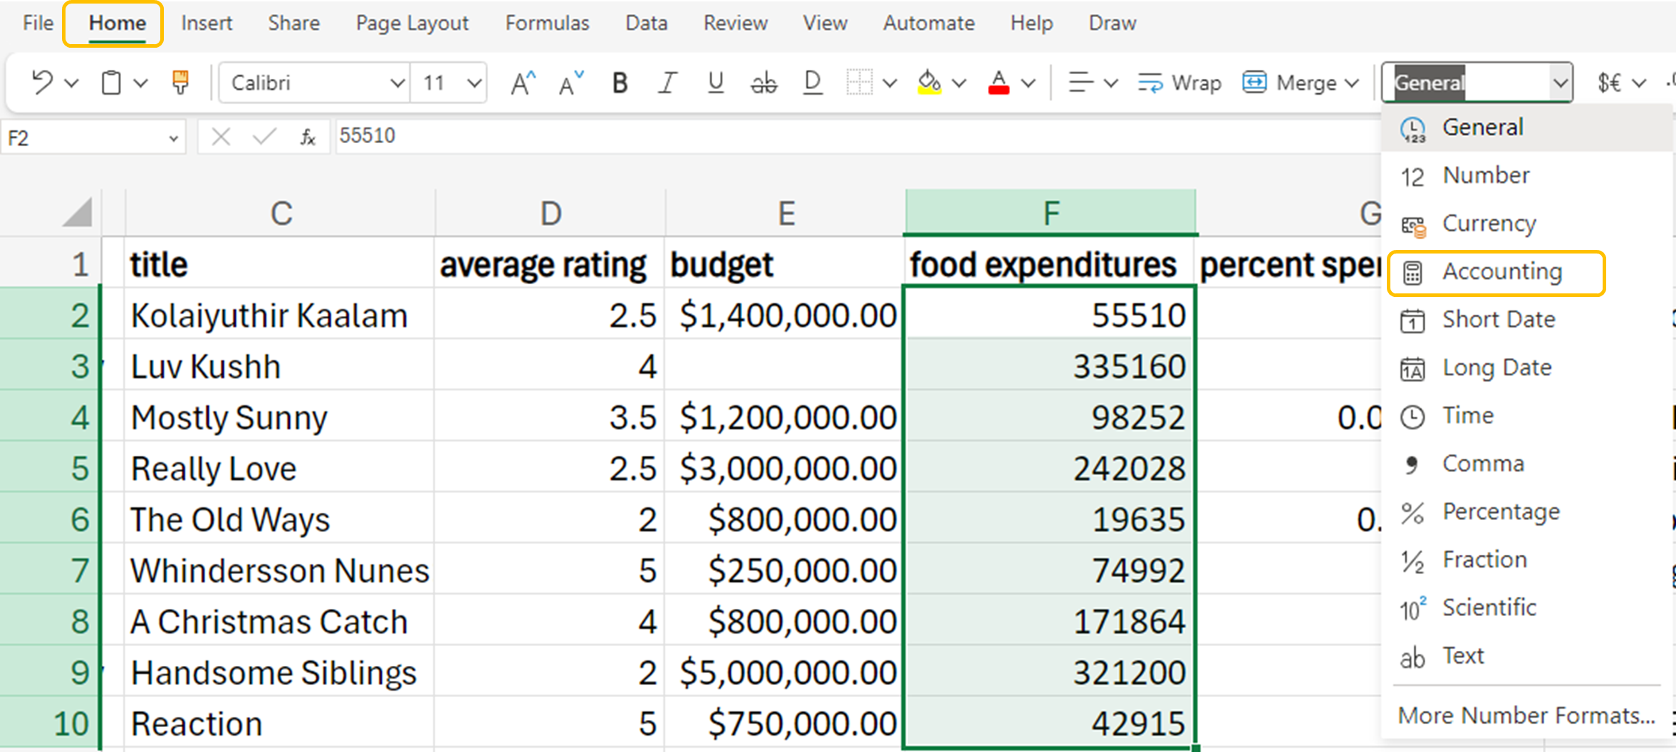
Task: Click the Clipboard paste icon
Action: coord(111,83)
